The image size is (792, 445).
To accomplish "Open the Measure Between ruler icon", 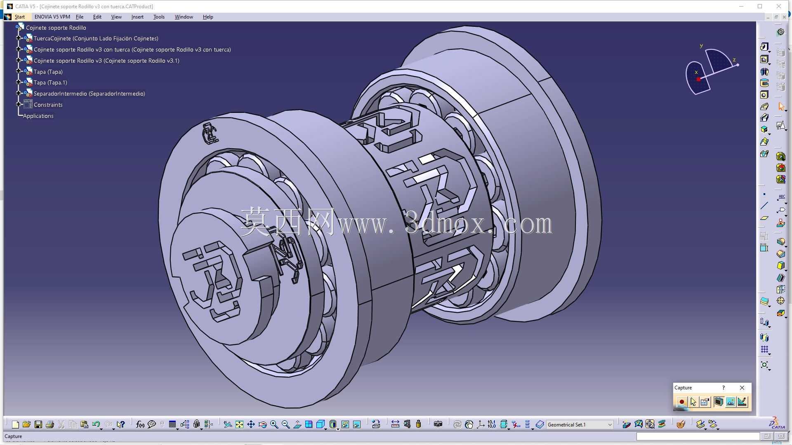I will [x=395, y=424].
